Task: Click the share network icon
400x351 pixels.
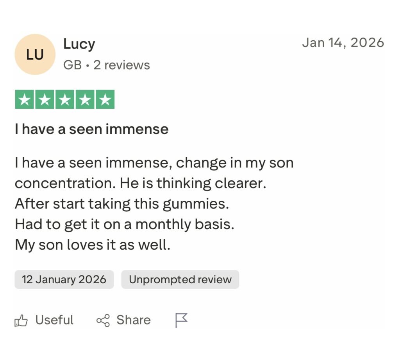Action: 103,320
